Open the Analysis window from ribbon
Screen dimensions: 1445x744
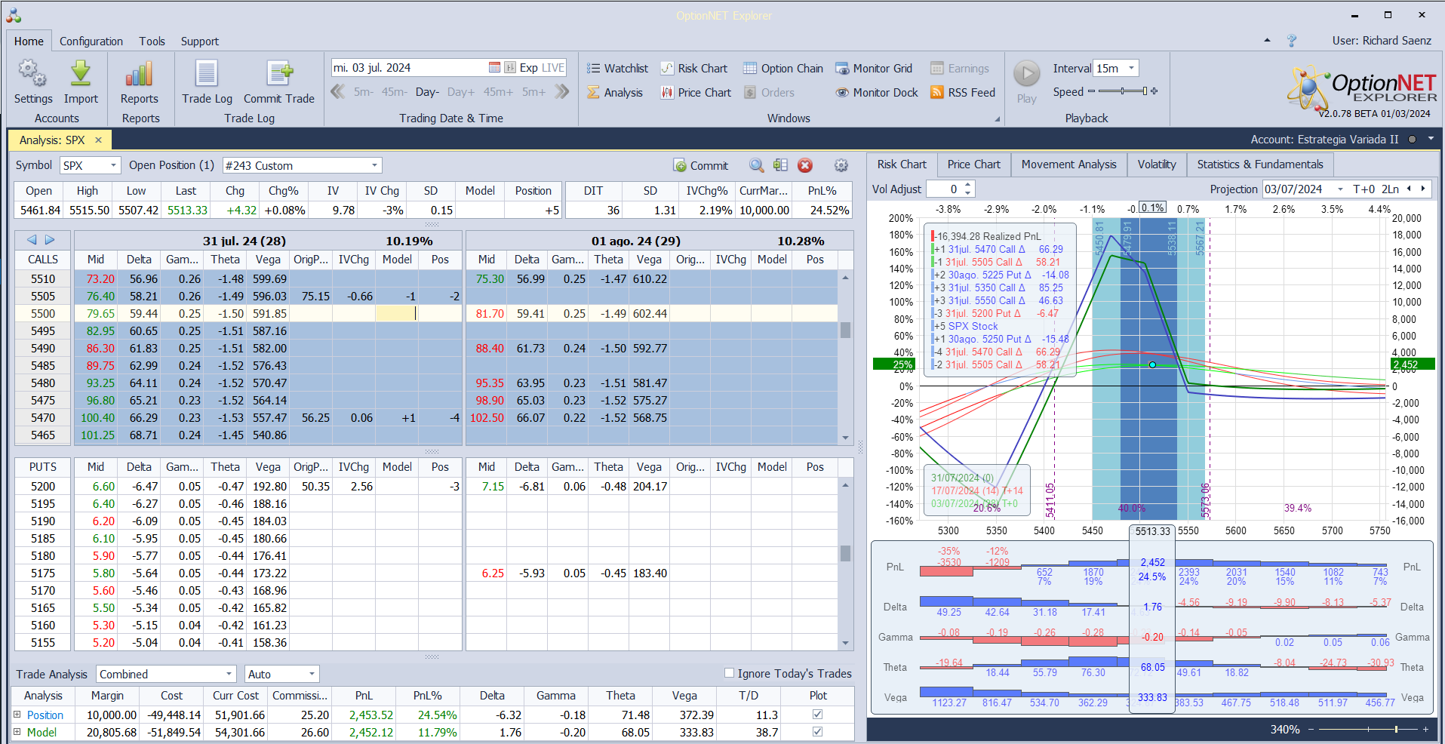[x=615, y=93]
